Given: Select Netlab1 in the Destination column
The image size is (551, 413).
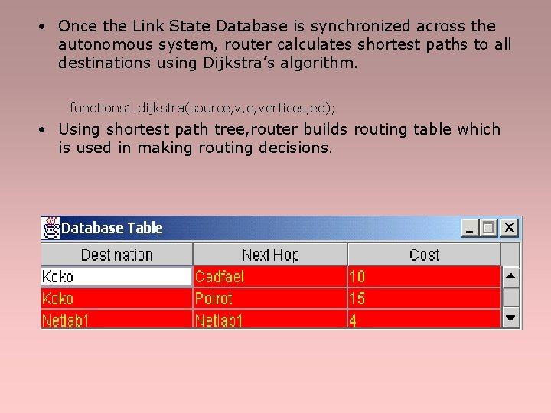Looking at the screenshot, I should click(116, 320).
